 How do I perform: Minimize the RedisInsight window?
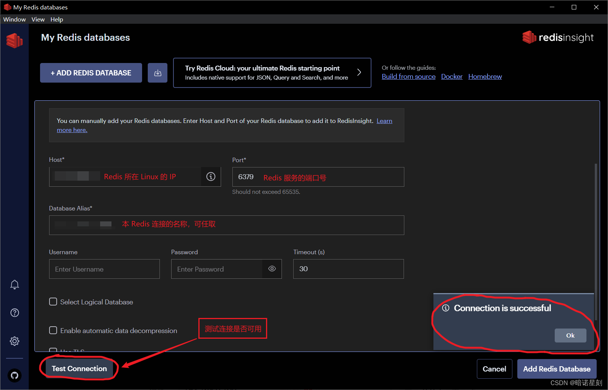click(x=552, y=7)
